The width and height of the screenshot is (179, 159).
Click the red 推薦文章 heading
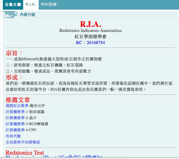18,100
